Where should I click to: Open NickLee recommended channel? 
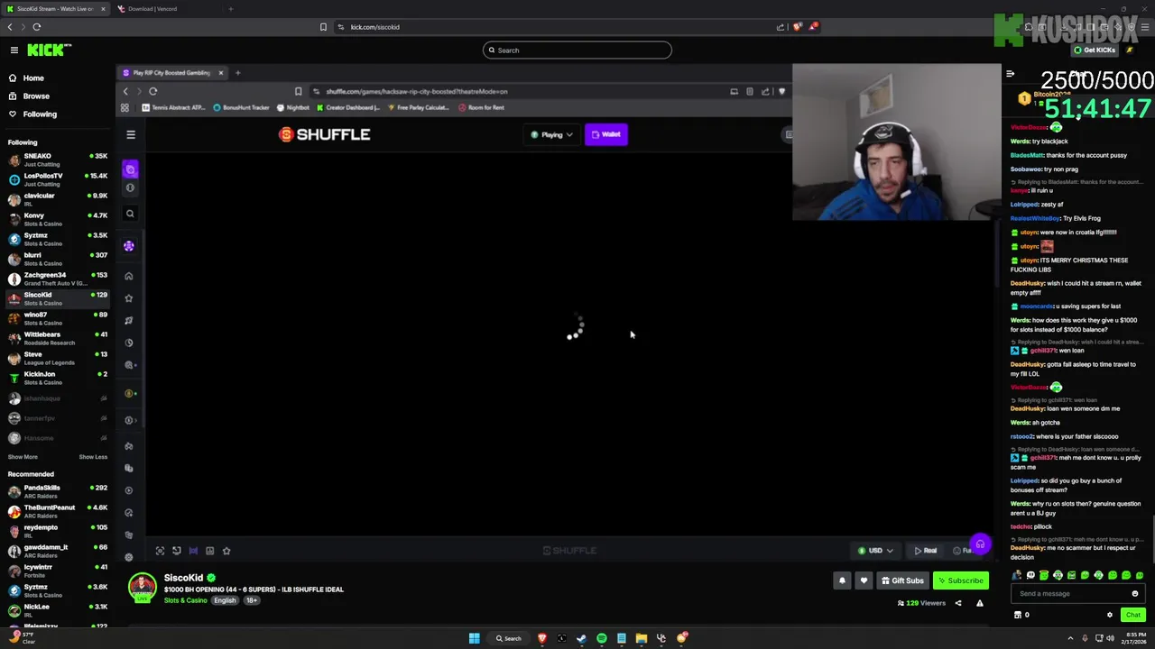[58, 610]
